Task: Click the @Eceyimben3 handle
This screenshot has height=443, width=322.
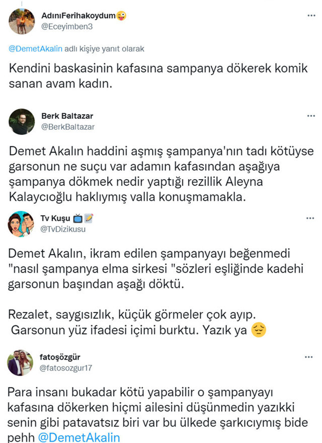Action: pyautogui.click(x=68, y=26)
